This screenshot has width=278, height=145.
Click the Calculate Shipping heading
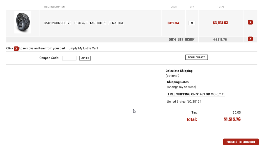coord(179,71)
